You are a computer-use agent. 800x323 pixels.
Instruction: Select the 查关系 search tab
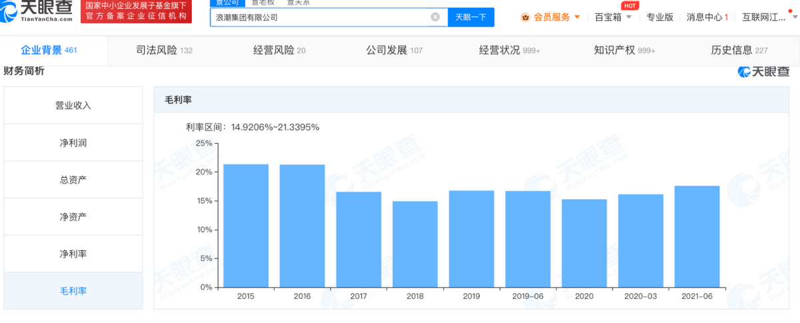click(297, 3)
